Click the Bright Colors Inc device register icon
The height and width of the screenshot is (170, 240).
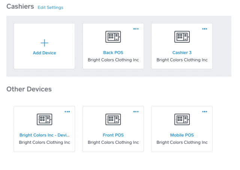pyautogui.click(x=44, y=119)
